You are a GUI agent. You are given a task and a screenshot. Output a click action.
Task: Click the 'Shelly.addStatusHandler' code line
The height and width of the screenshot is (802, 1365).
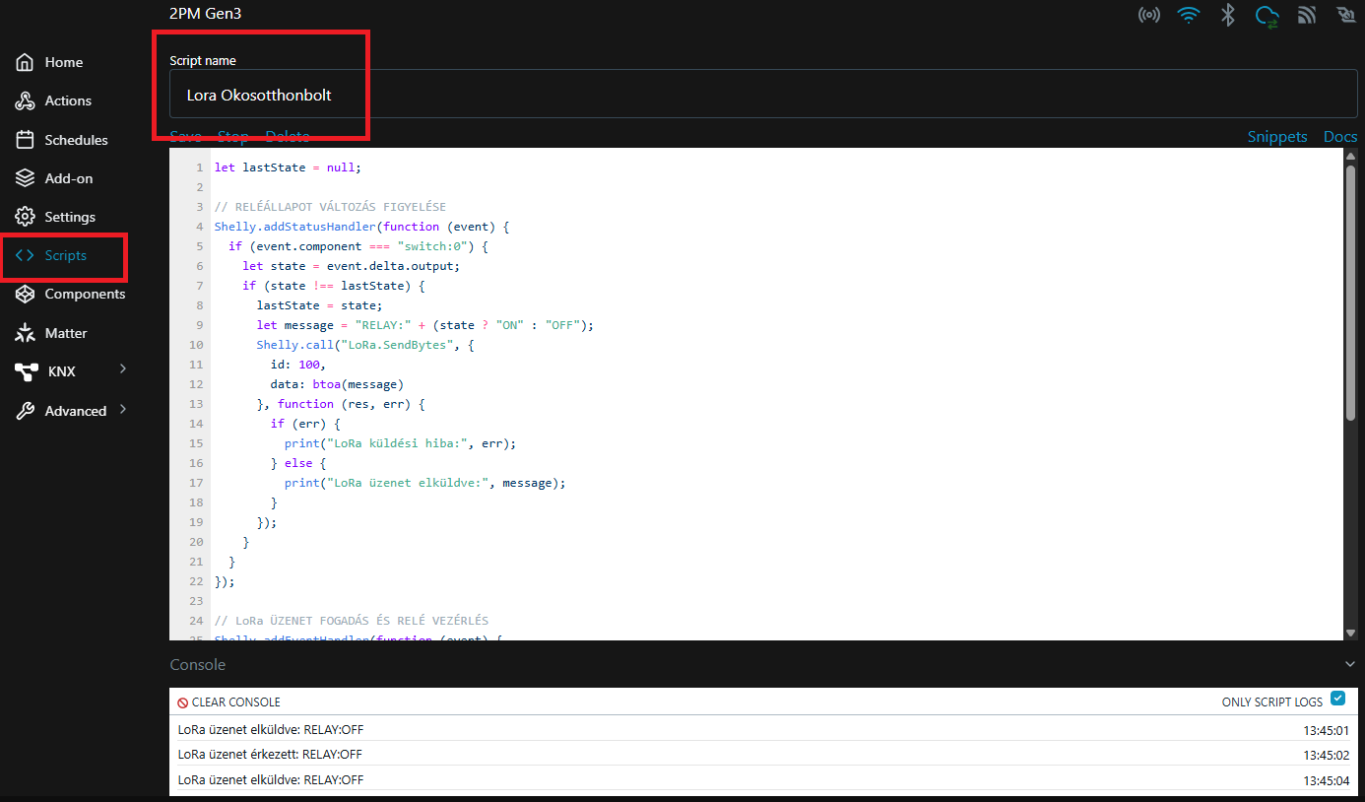pyautogui.click(x=361, y=227)
